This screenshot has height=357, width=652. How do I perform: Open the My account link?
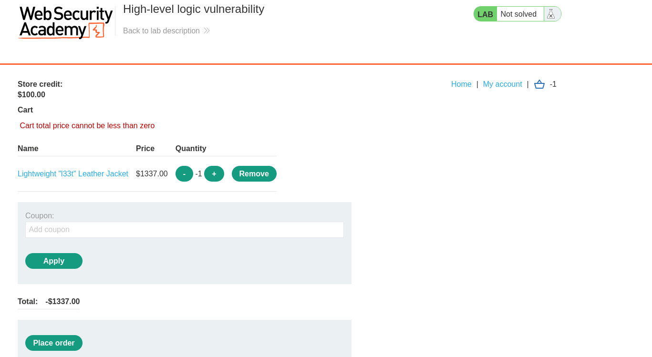pyautogui.click(x=502, y=84)
